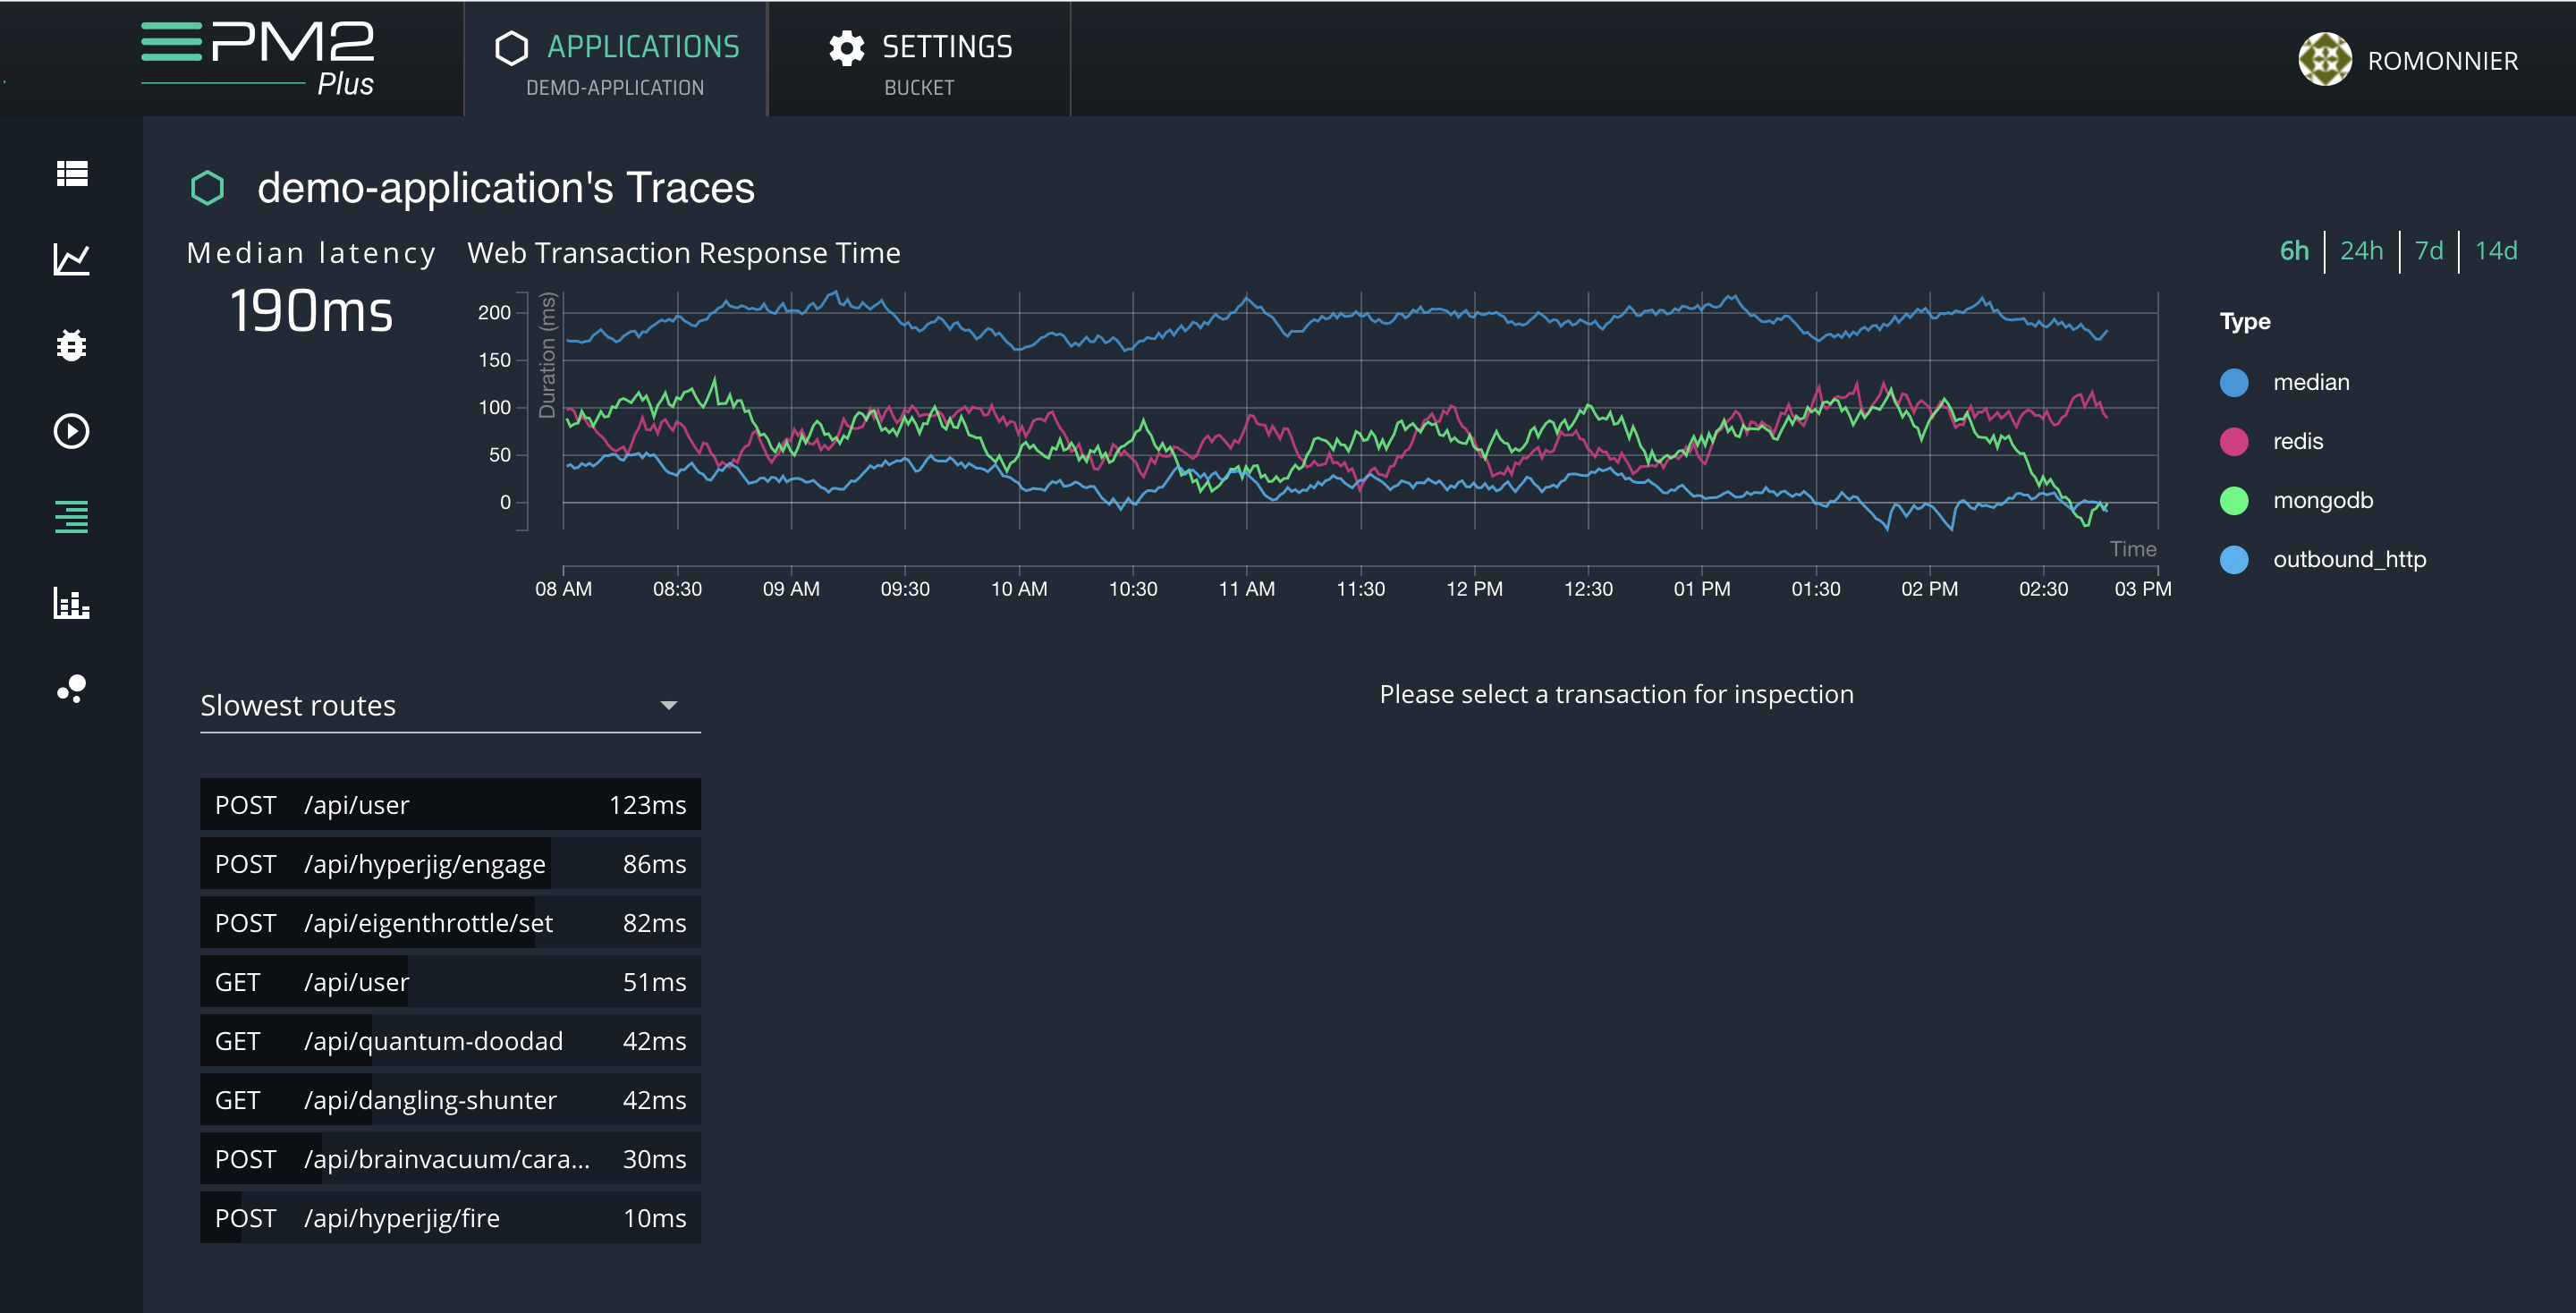The height and width of the screenshot is (1313, 2576).
Task: Click the Slowest routes dropdown arrow
Action: [x=669, y=706]
